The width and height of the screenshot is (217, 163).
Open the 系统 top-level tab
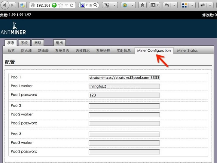(x=24, y=43)
